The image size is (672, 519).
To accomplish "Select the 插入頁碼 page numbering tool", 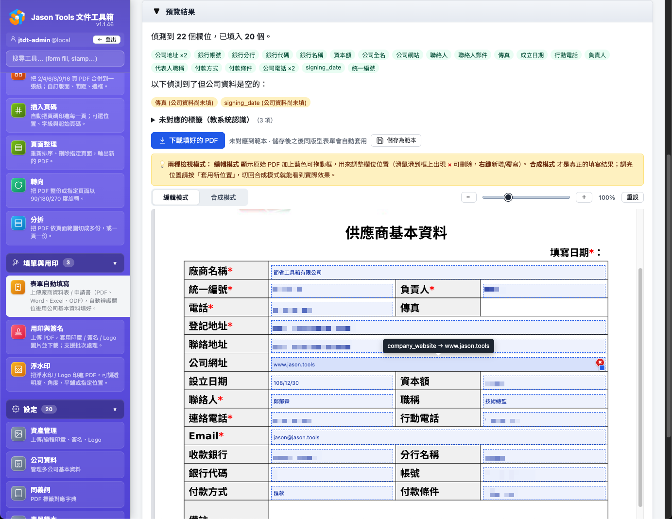I will (x=65, y=115).
